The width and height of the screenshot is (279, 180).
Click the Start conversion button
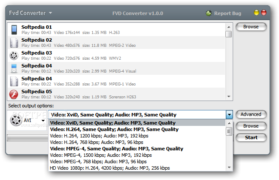click(251, 137)
